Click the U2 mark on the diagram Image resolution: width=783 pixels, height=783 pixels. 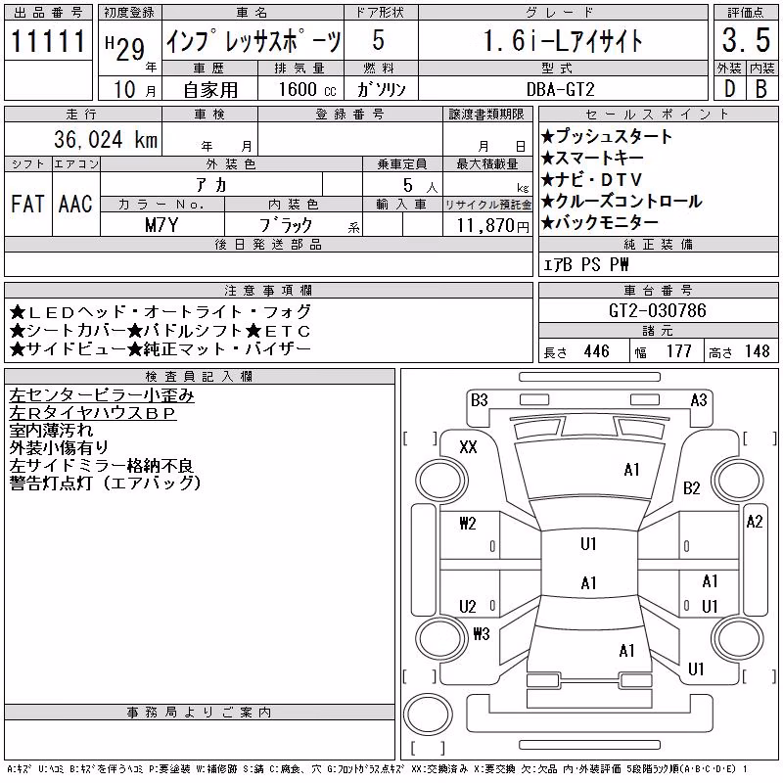(468, 606)
